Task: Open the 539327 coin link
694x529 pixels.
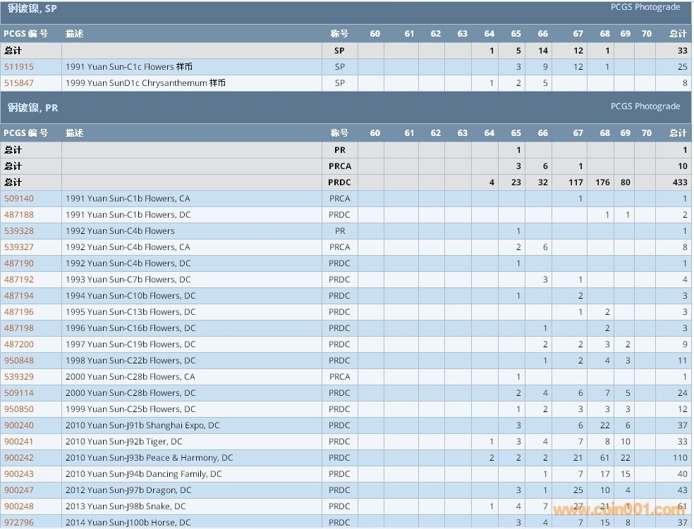Action: 19,247
